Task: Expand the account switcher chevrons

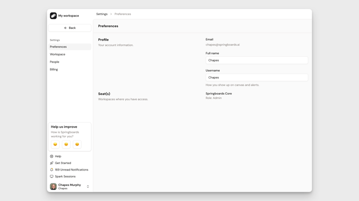Action: pos(88,187)
